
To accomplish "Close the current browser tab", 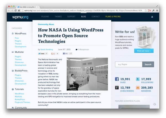I will coord(38,7).
